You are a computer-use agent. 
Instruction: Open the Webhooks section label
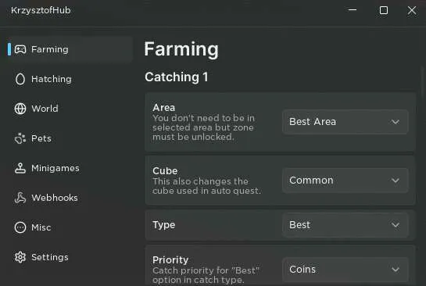55,198
